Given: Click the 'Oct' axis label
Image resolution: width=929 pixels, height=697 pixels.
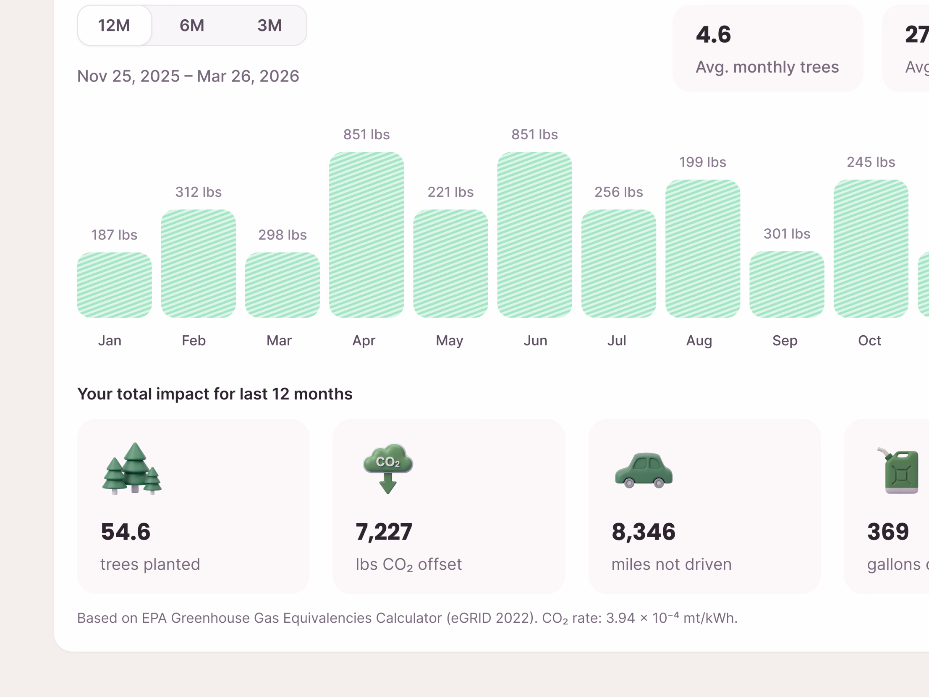Looking at the screenshot, I should point(869,340).
